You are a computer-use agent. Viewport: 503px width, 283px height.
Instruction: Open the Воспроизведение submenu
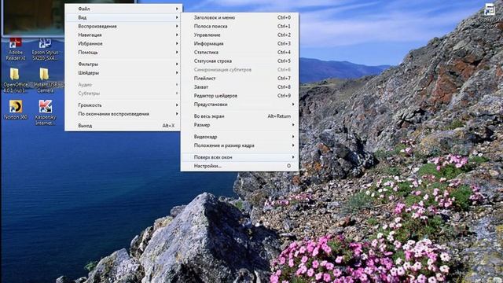(123, 26)
